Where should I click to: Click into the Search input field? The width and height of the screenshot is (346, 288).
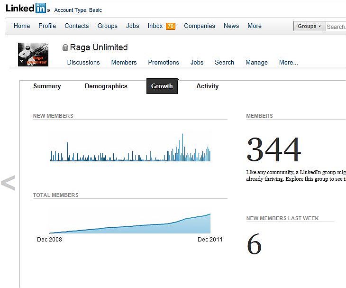(x=336, y=27)
